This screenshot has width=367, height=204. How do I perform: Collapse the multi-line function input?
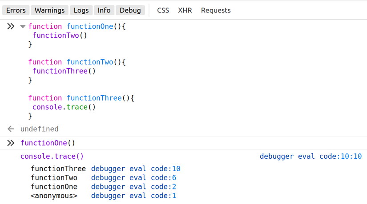pyautogui.click(x=23, y=26)
